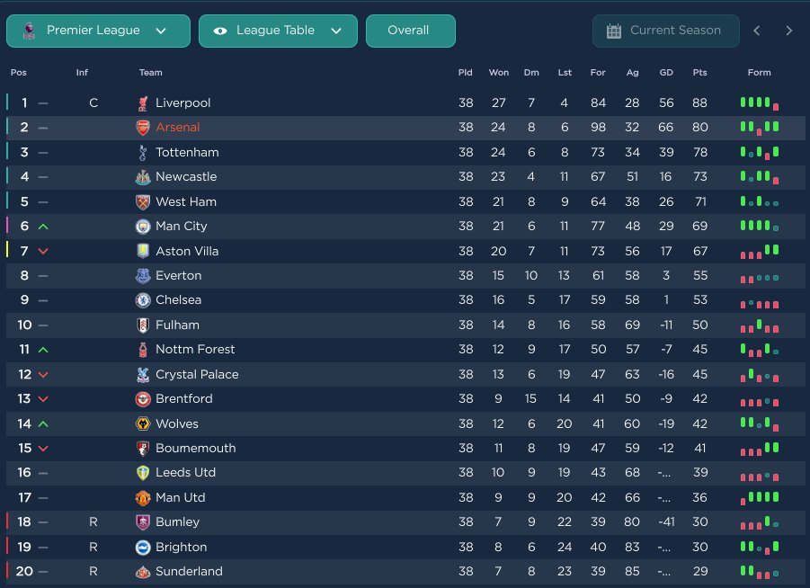This screenshot has width=810, height=588.
Task: Open the Premier League competition dropdown
Action: [x=98, y=31]
